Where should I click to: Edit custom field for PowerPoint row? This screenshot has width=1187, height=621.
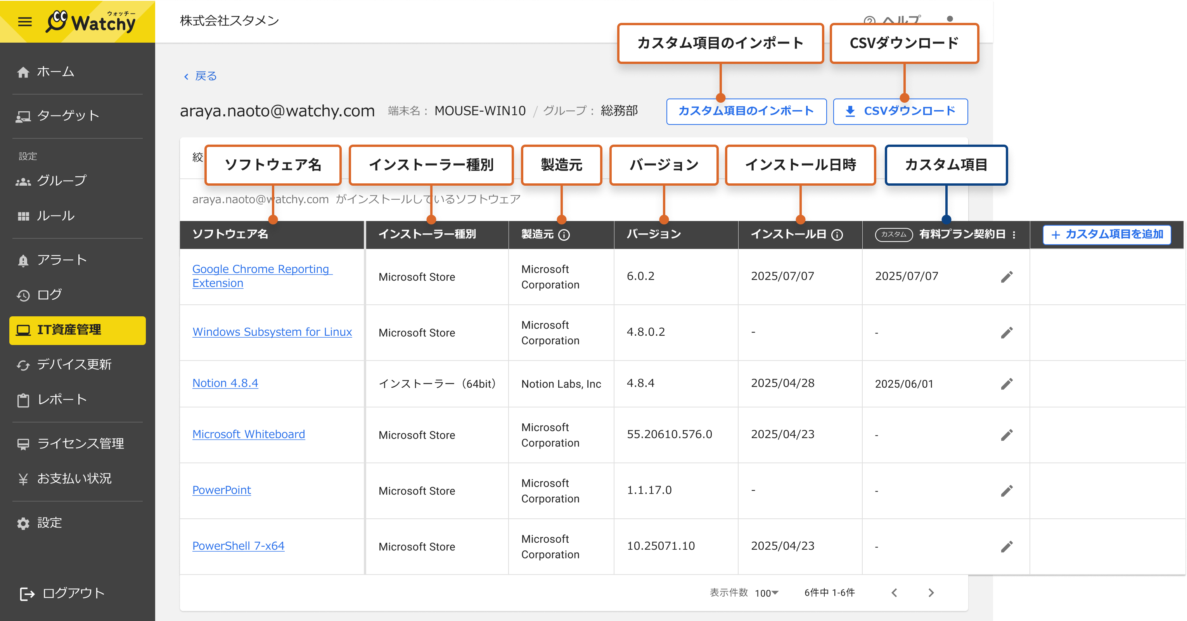pos(1007,491)
